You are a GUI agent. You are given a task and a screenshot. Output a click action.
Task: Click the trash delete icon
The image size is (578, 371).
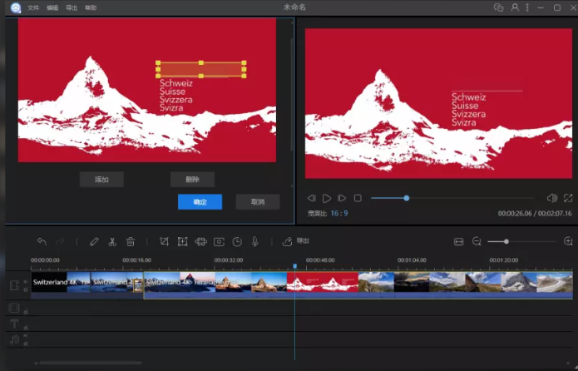(x=131, y=241)
